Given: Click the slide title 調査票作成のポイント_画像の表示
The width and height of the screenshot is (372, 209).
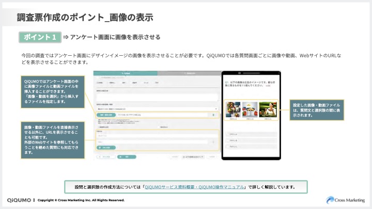Looking at the screenshot, I should pyautogui.click(x=85, y=18).
